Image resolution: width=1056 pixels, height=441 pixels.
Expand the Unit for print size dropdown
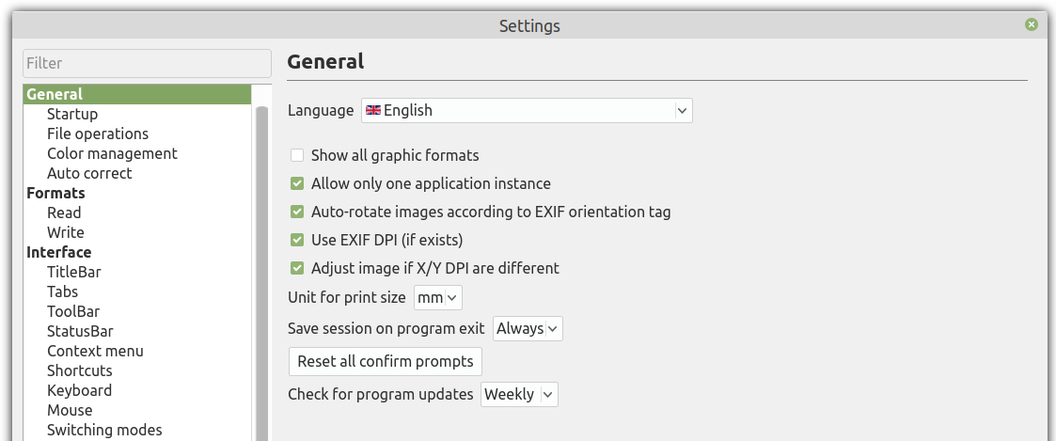438,297
